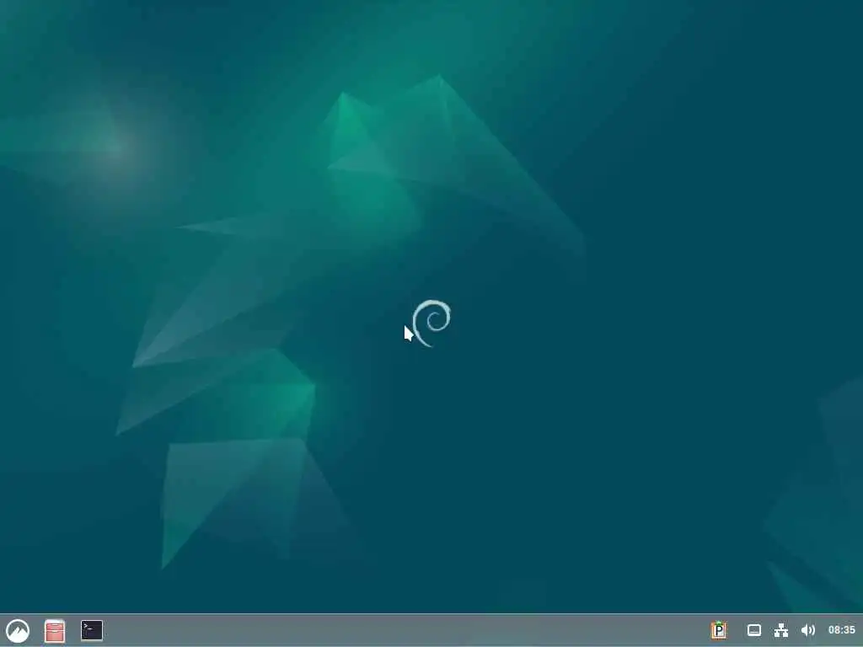
Task: Open the clipboard manager tray icon
Action: (718, 630)
